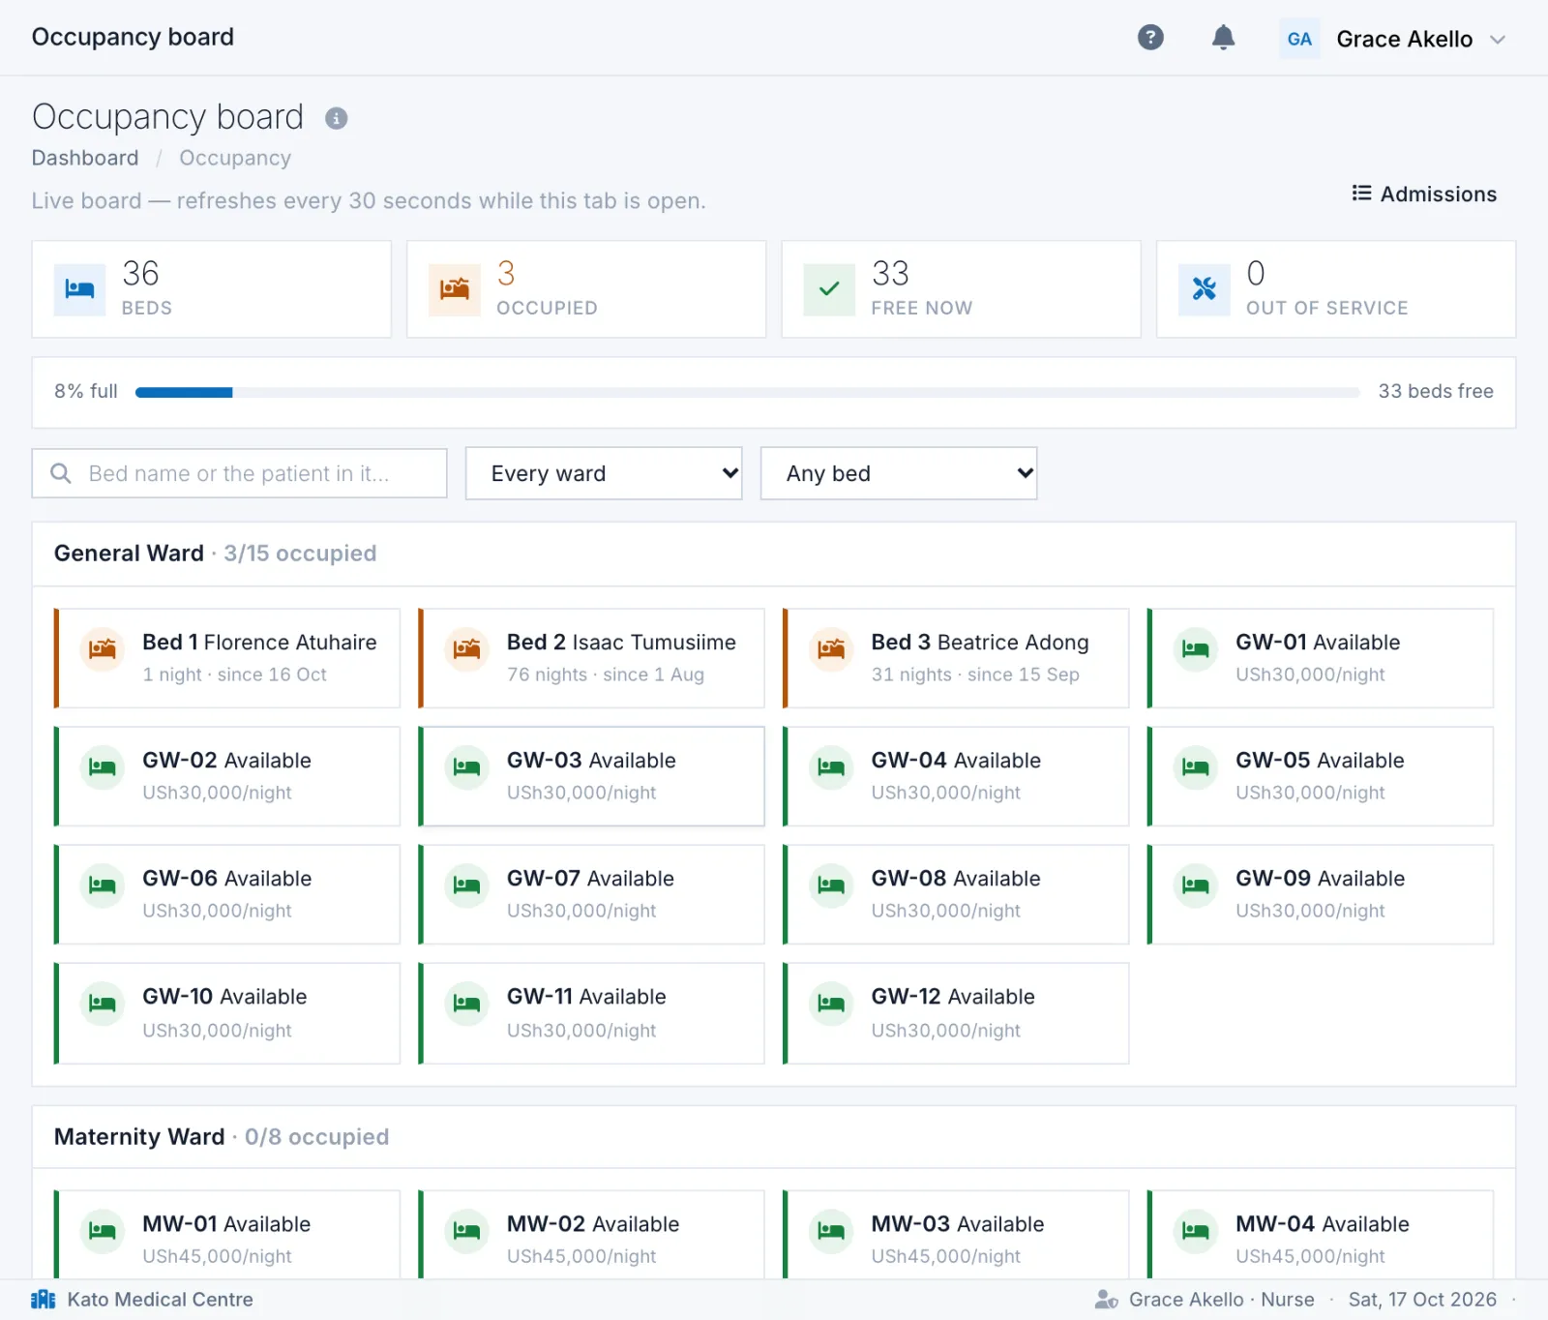This screenshot has width=1548, height=1320.
Task: Click the Maternity Ward section heading
Action: point(139,1137)
